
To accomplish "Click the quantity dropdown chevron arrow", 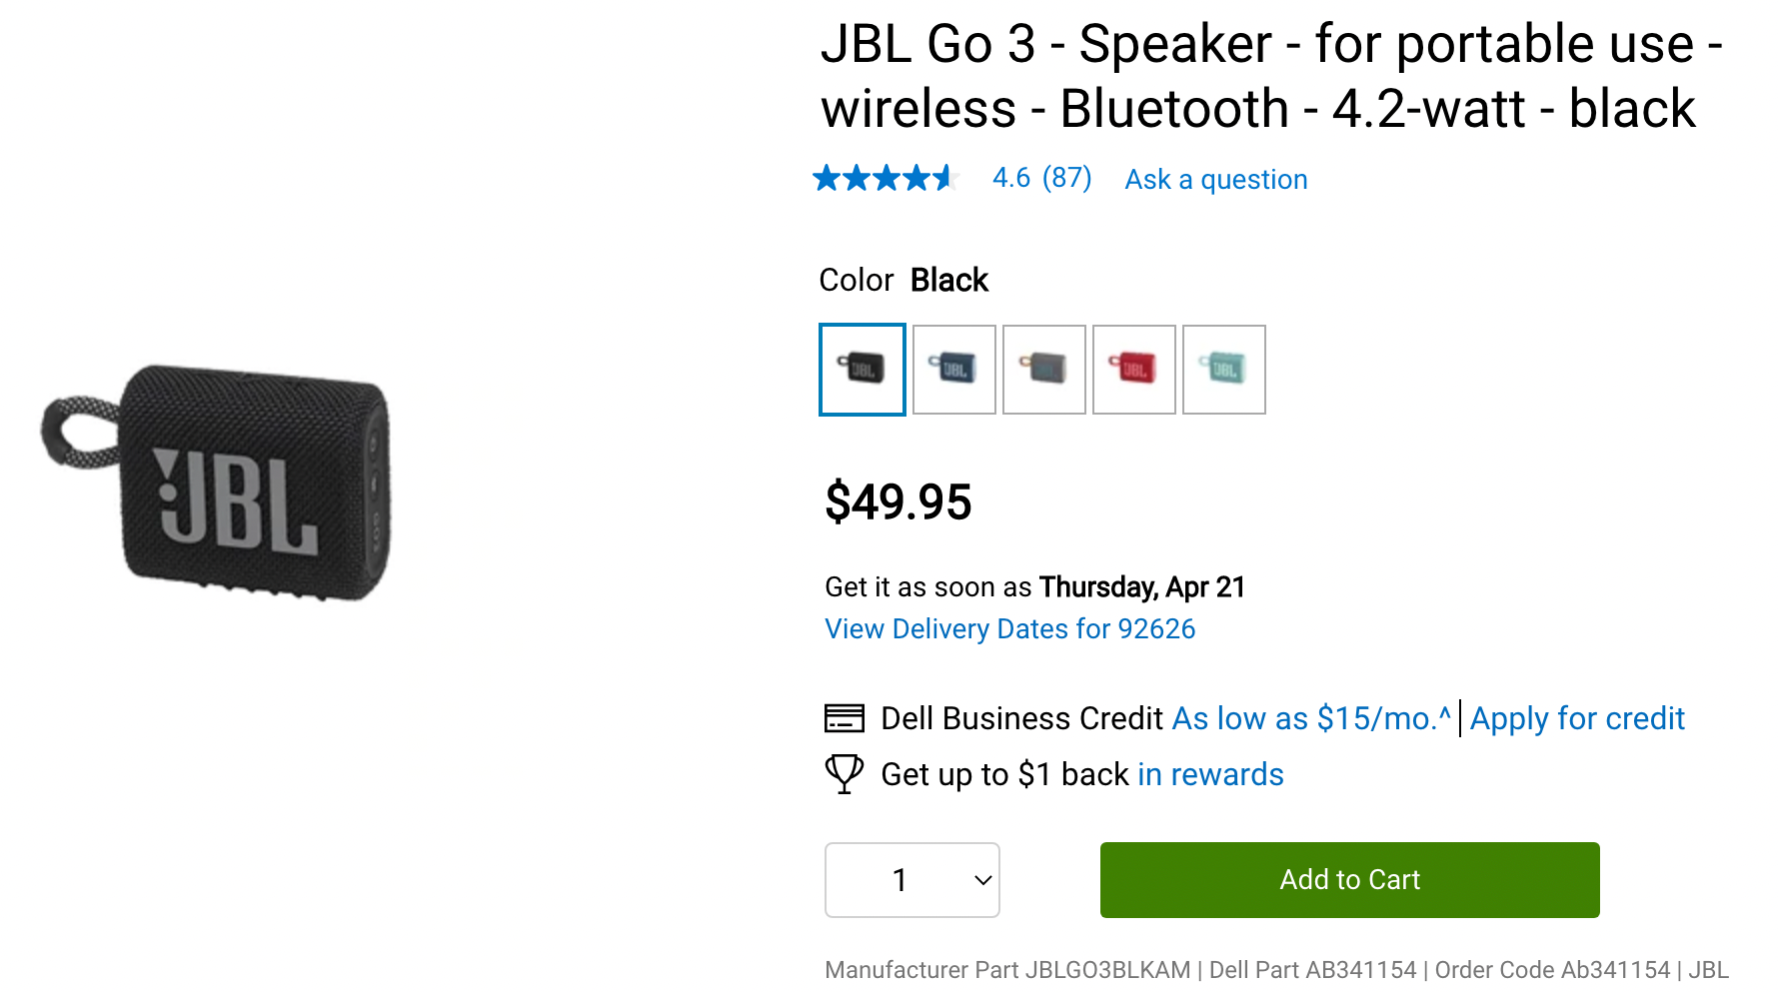I will [982, 880].
